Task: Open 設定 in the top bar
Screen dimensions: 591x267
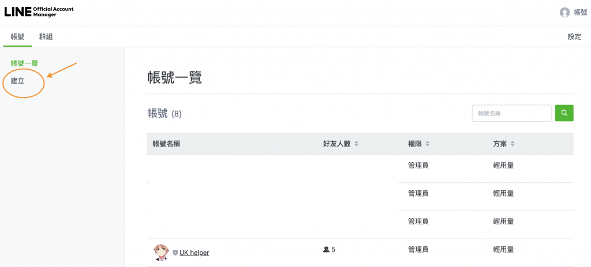Action: tap(574, 37)
